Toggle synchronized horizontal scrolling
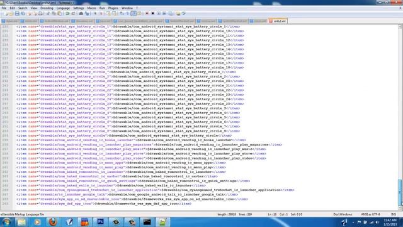 click(x=114, y=13)
